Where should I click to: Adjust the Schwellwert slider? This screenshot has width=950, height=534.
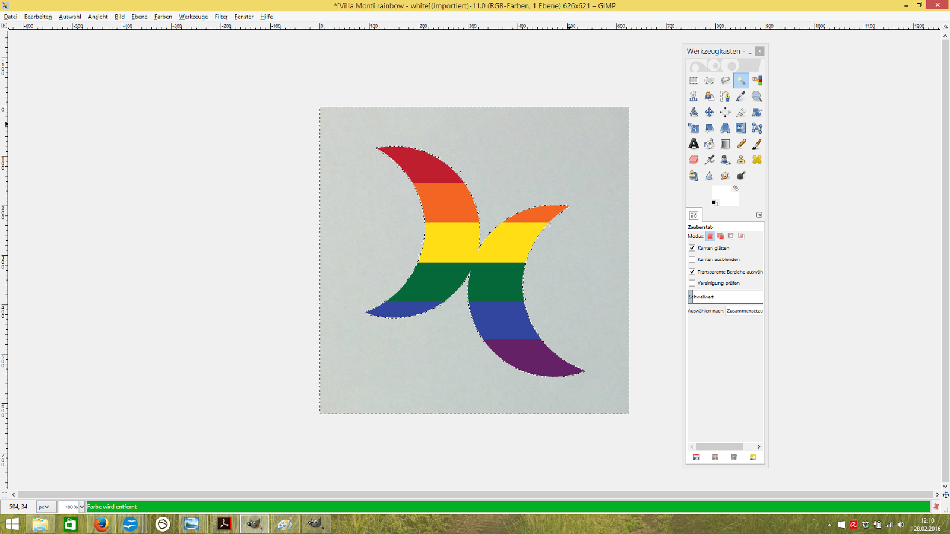726,297
